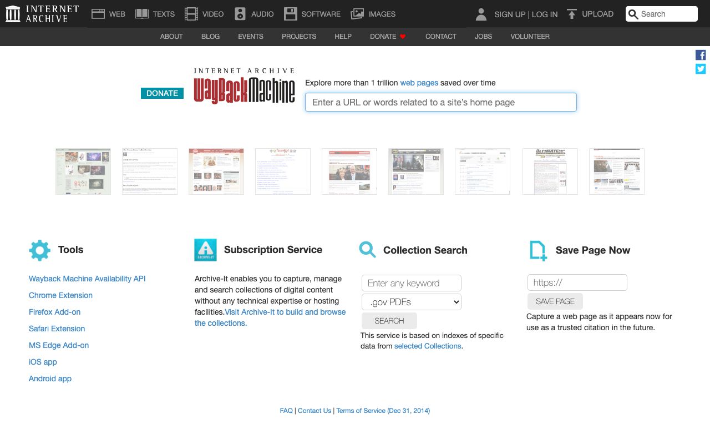Click the Archive-It logo icon
Screen dimensions: 710x444
[205, 250]
